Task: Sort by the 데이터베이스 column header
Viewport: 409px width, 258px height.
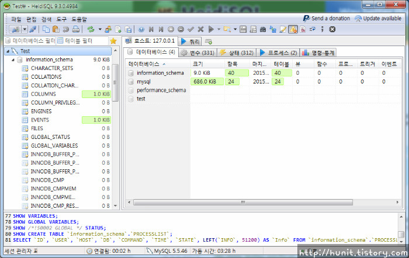Action: click(x=158, y=64)
